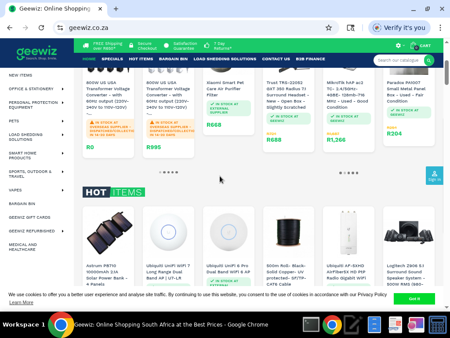Launch the Calculator from the taskbar
This screenshot has height=338, width=450.
click(437, 325)
